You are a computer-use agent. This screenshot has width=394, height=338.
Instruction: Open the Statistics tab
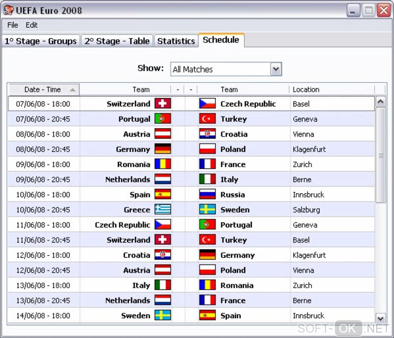[x=176, y=41]
